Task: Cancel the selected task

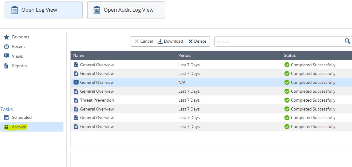Action: coord(143,41)
